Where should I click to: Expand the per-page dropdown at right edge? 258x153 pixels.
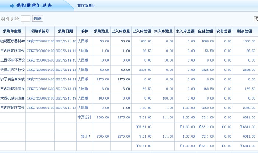coord(255,18)
